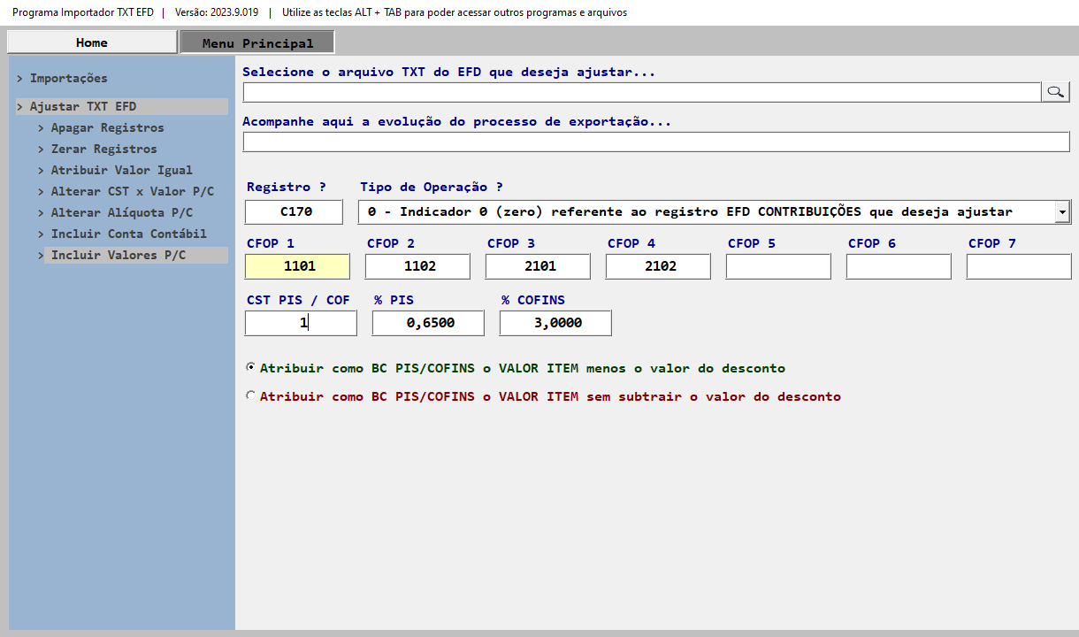
Task: Focus the Registro field showing C170
Action: (294, 211)
